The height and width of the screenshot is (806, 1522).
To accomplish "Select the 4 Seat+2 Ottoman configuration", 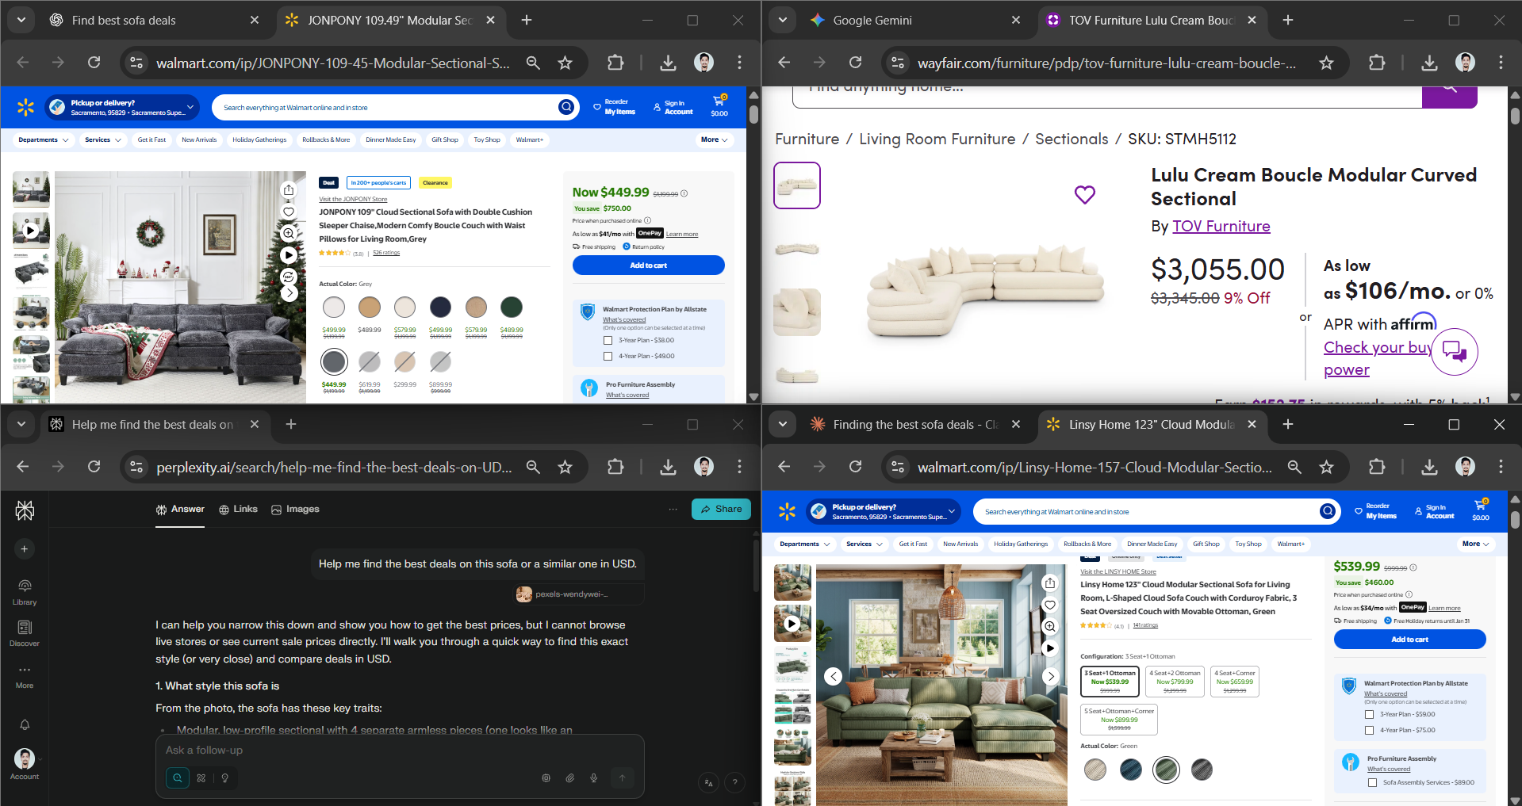I will pyautogui.click(x=1175, y=681).
